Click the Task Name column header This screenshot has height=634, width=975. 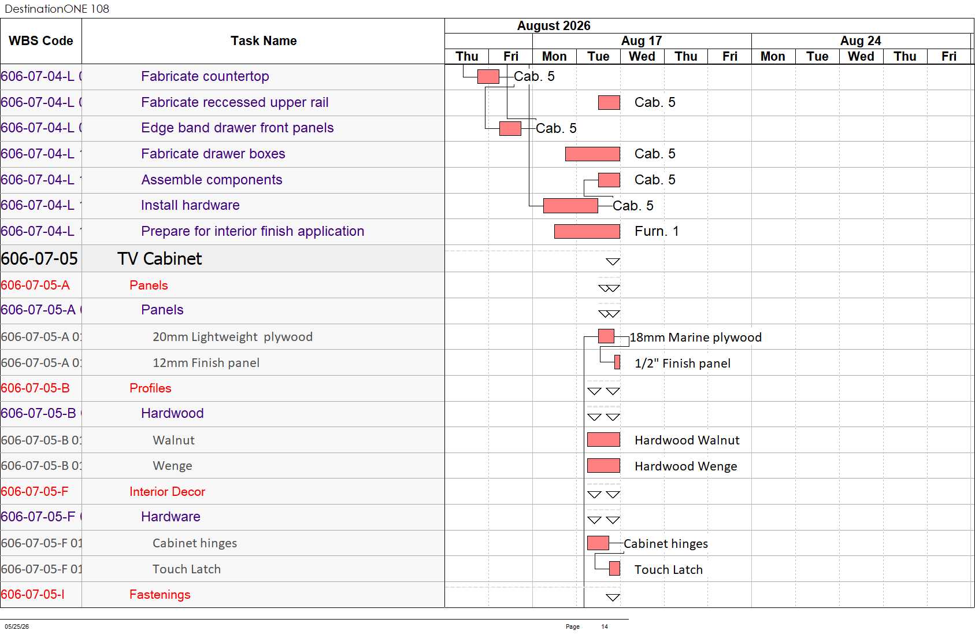click(x=264, y=41)
